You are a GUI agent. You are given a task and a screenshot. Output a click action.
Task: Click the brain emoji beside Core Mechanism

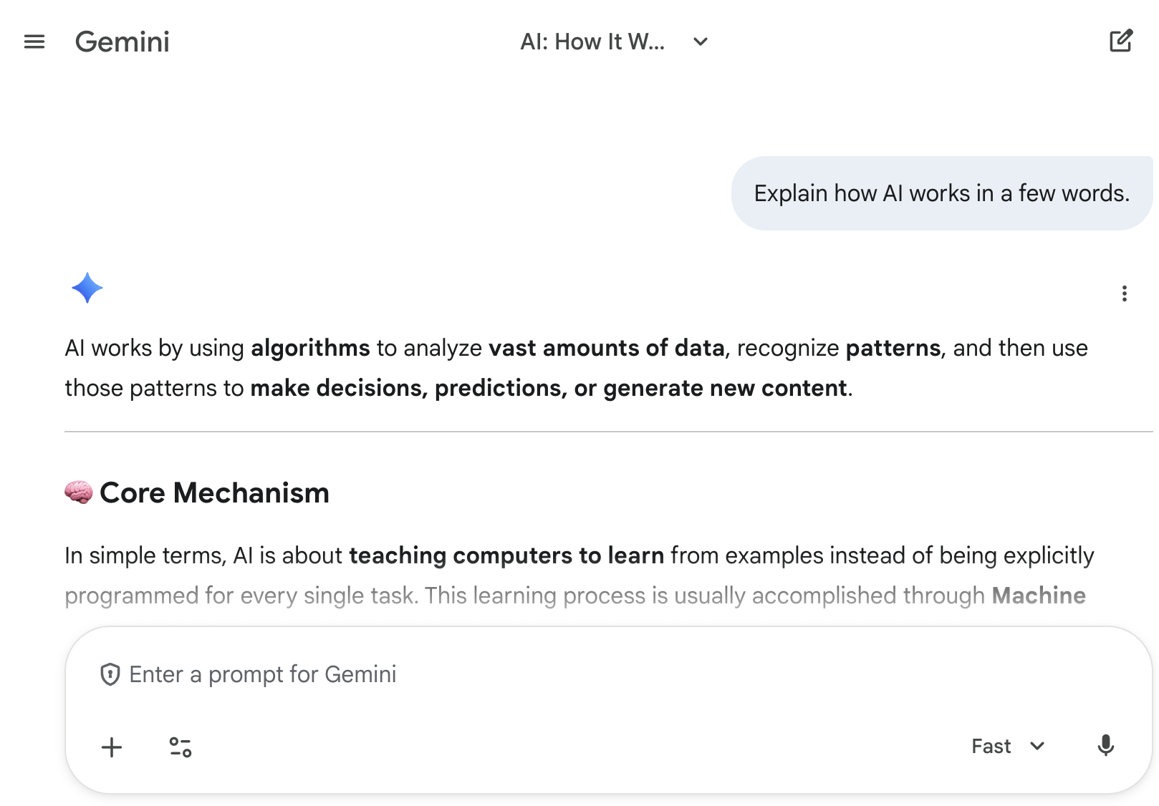pyautogui.click(x=79, y=492)
